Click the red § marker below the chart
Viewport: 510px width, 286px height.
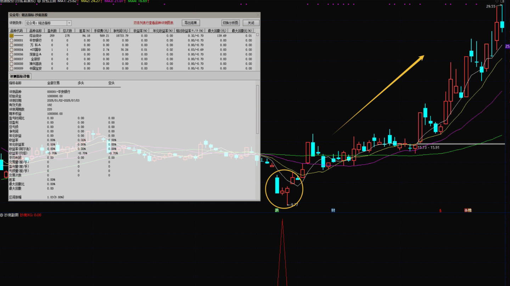coord(441,211)
